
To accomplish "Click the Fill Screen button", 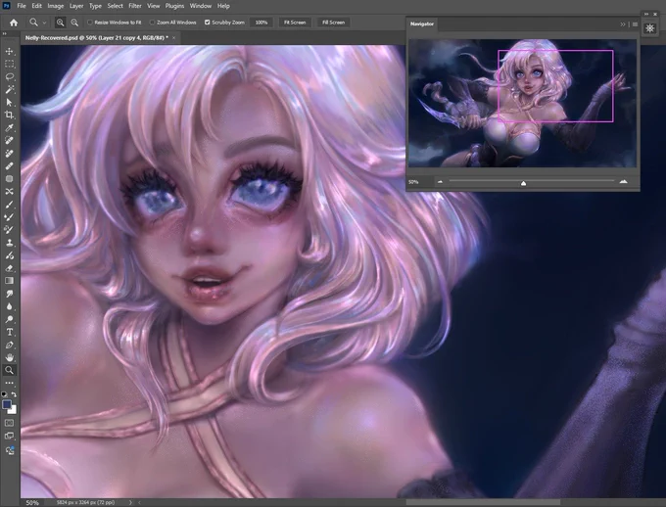I will tap(333, 23).
